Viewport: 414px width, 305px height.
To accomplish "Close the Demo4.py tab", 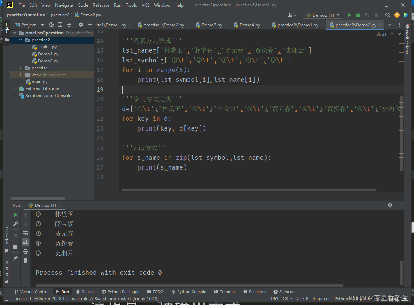I will click(264, 25).
